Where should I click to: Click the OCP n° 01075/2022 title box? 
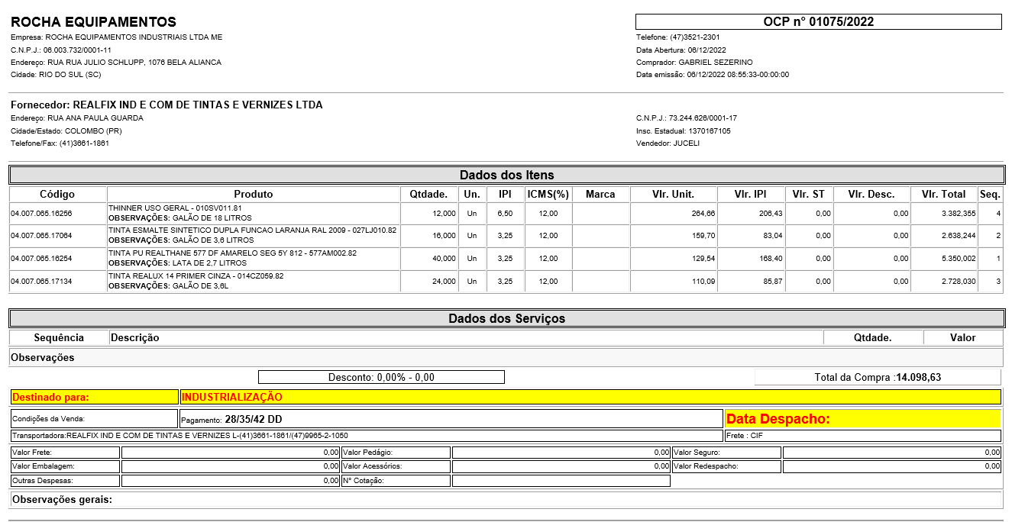[818, 22]
